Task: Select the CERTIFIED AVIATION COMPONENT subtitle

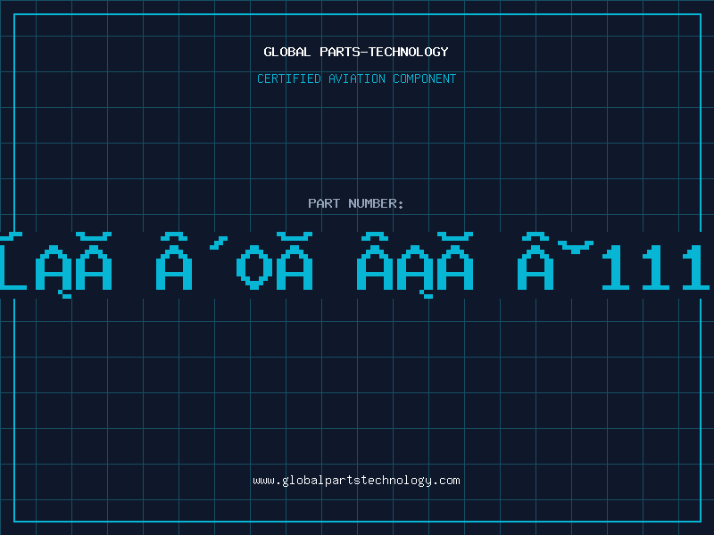Action: [x=356, y=78]
